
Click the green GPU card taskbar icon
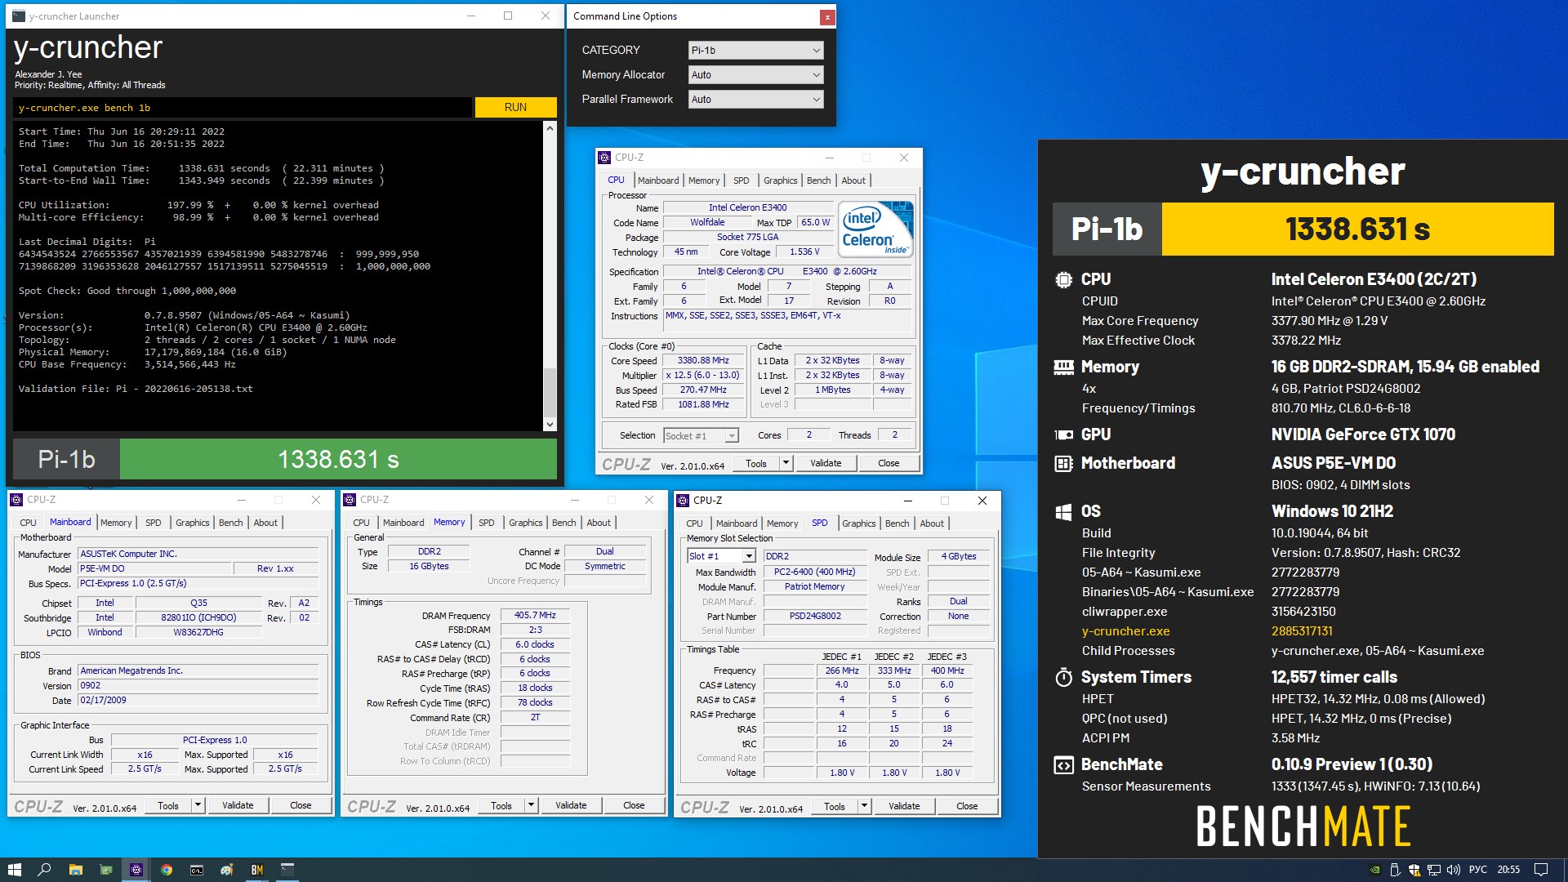105,870
